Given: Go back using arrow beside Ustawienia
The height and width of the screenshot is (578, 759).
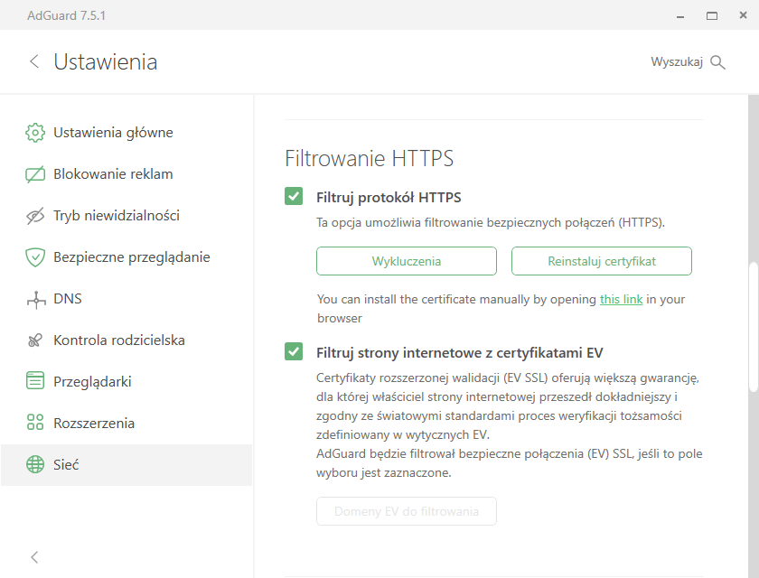Looking at the screenshot, I should 34,61.
